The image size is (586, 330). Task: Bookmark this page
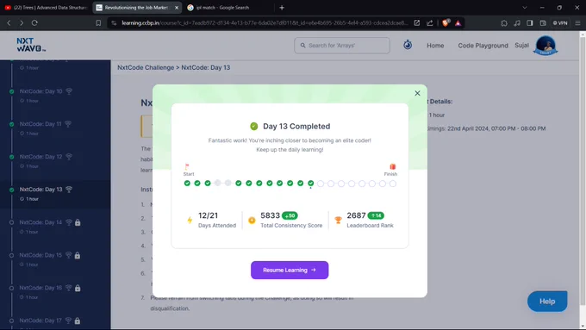pyautogui.click(x=98, y=22)
